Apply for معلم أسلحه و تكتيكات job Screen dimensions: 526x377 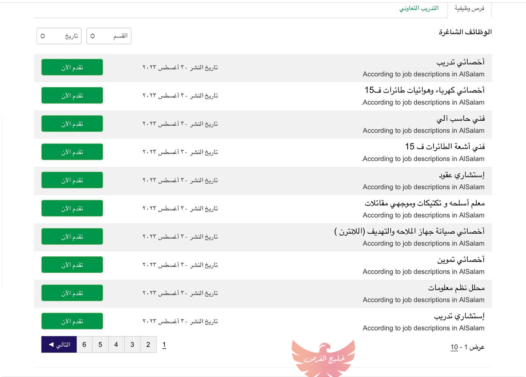click(x=72, y=208)
